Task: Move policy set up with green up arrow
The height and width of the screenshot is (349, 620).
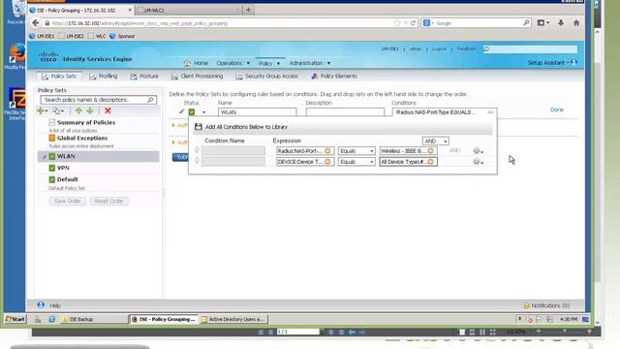Action: [78, 111]
